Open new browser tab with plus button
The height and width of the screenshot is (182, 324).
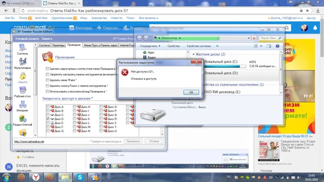[x=86, y=3]
